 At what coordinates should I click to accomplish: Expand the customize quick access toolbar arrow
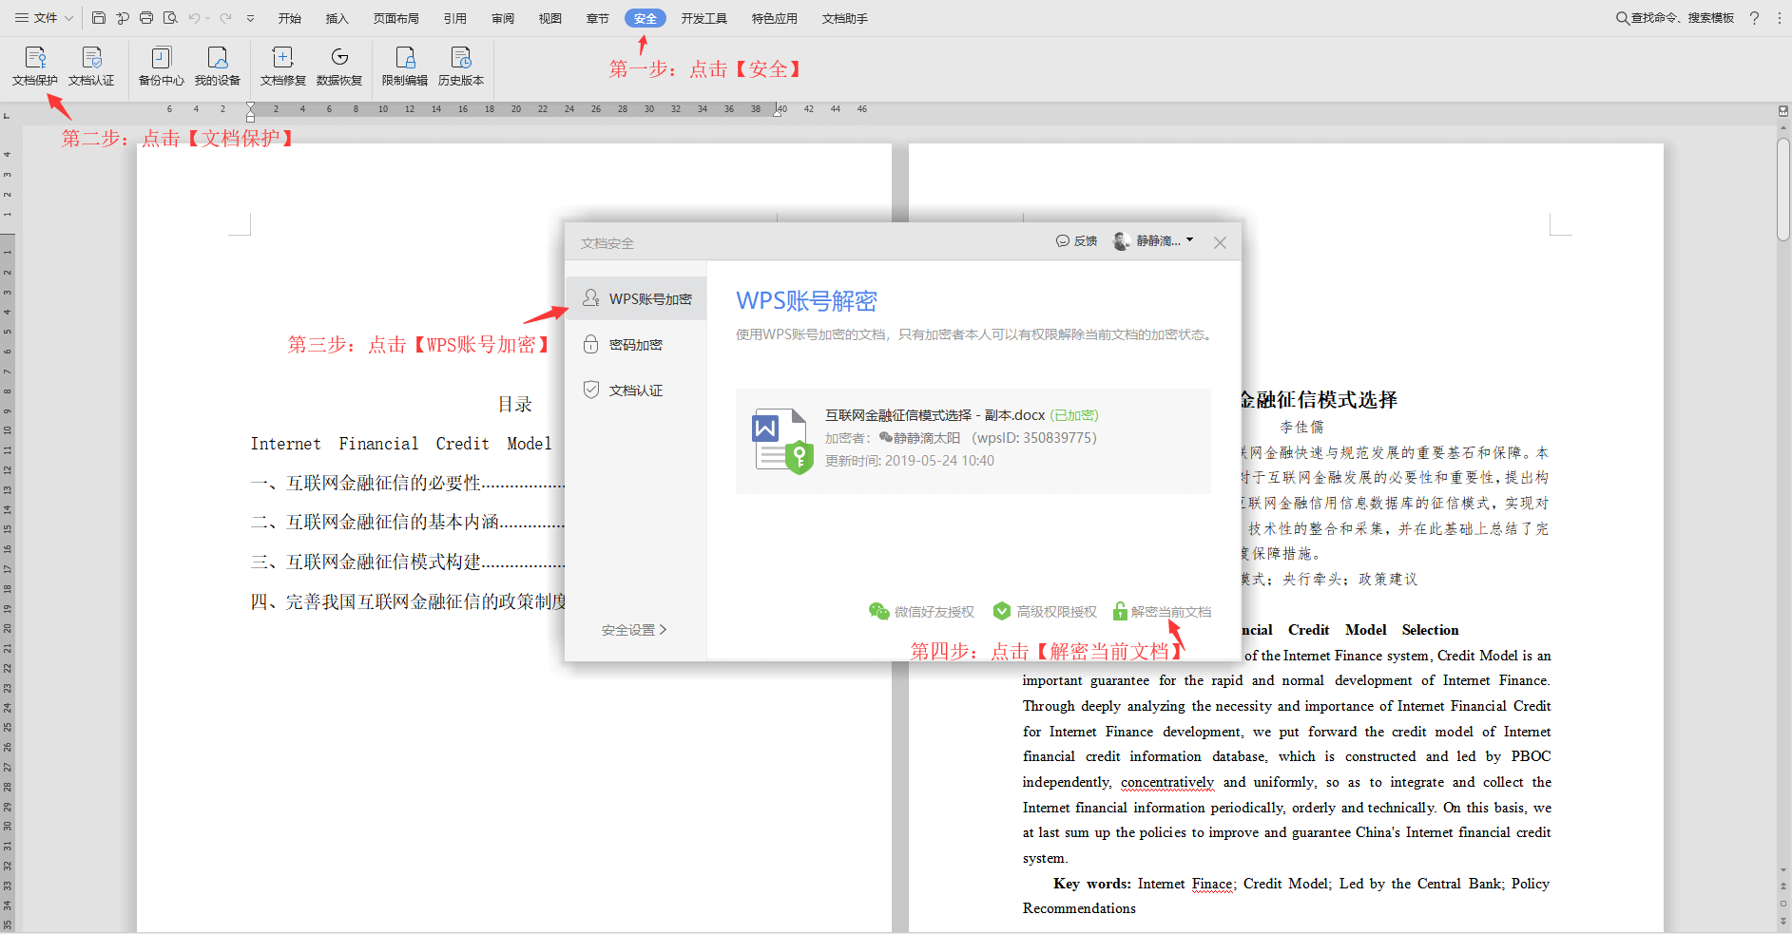[251, 18]
